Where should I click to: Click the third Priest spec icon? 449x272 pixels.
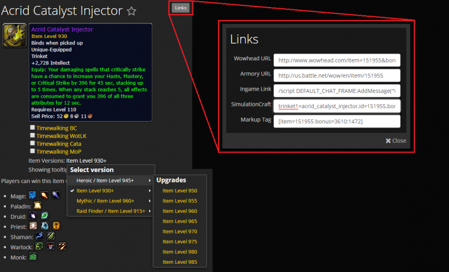click(x=56, y=226)
